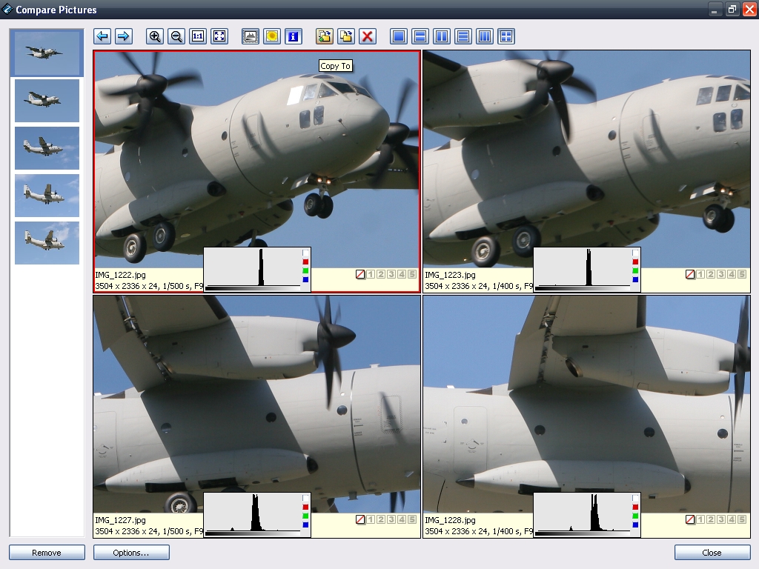The width and height of the screenshot is (759, 569).
Task: Clear the rating on IMG_1228.jpg
Action: click(x=690, y=519)
